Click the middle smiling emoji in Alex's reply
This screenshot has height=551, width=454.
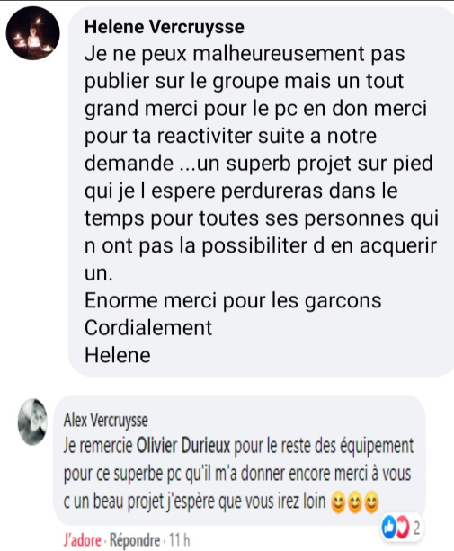[x=354, y=502]
